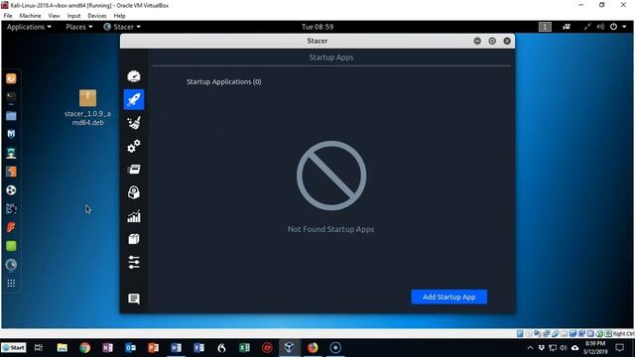
Task: Open APT Repository box icon in Stacer
Action: click(134, 239)
